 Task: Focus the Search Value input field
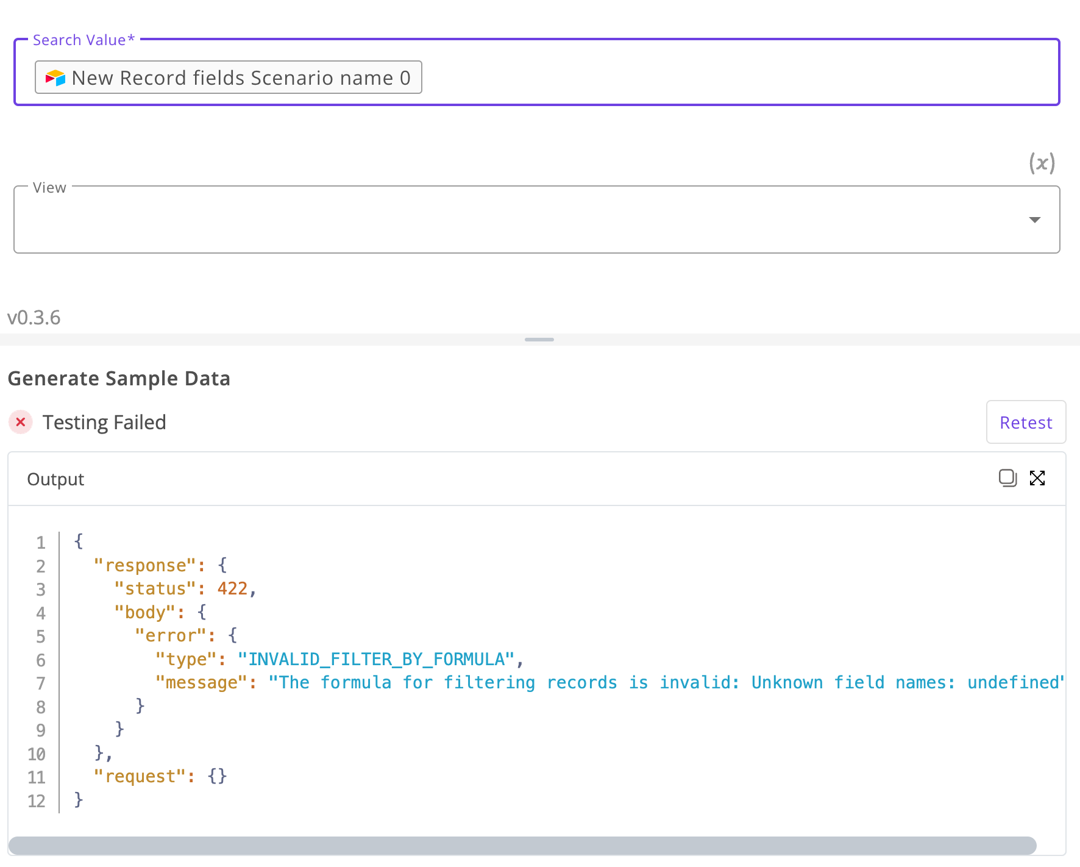click(x=537, y=73)
